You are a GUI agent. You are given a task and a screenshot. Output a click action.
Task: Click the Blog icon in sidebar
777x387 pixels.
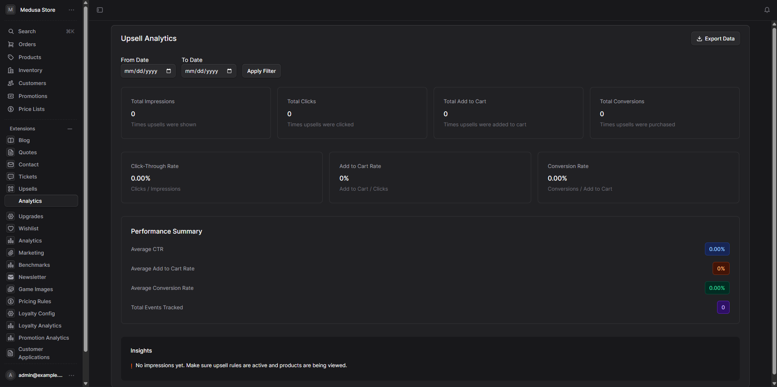pos(11,140)
